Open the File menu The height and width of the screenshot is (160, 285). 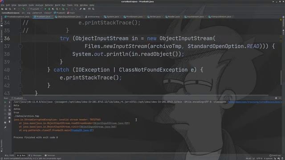(x=3, y=5)
